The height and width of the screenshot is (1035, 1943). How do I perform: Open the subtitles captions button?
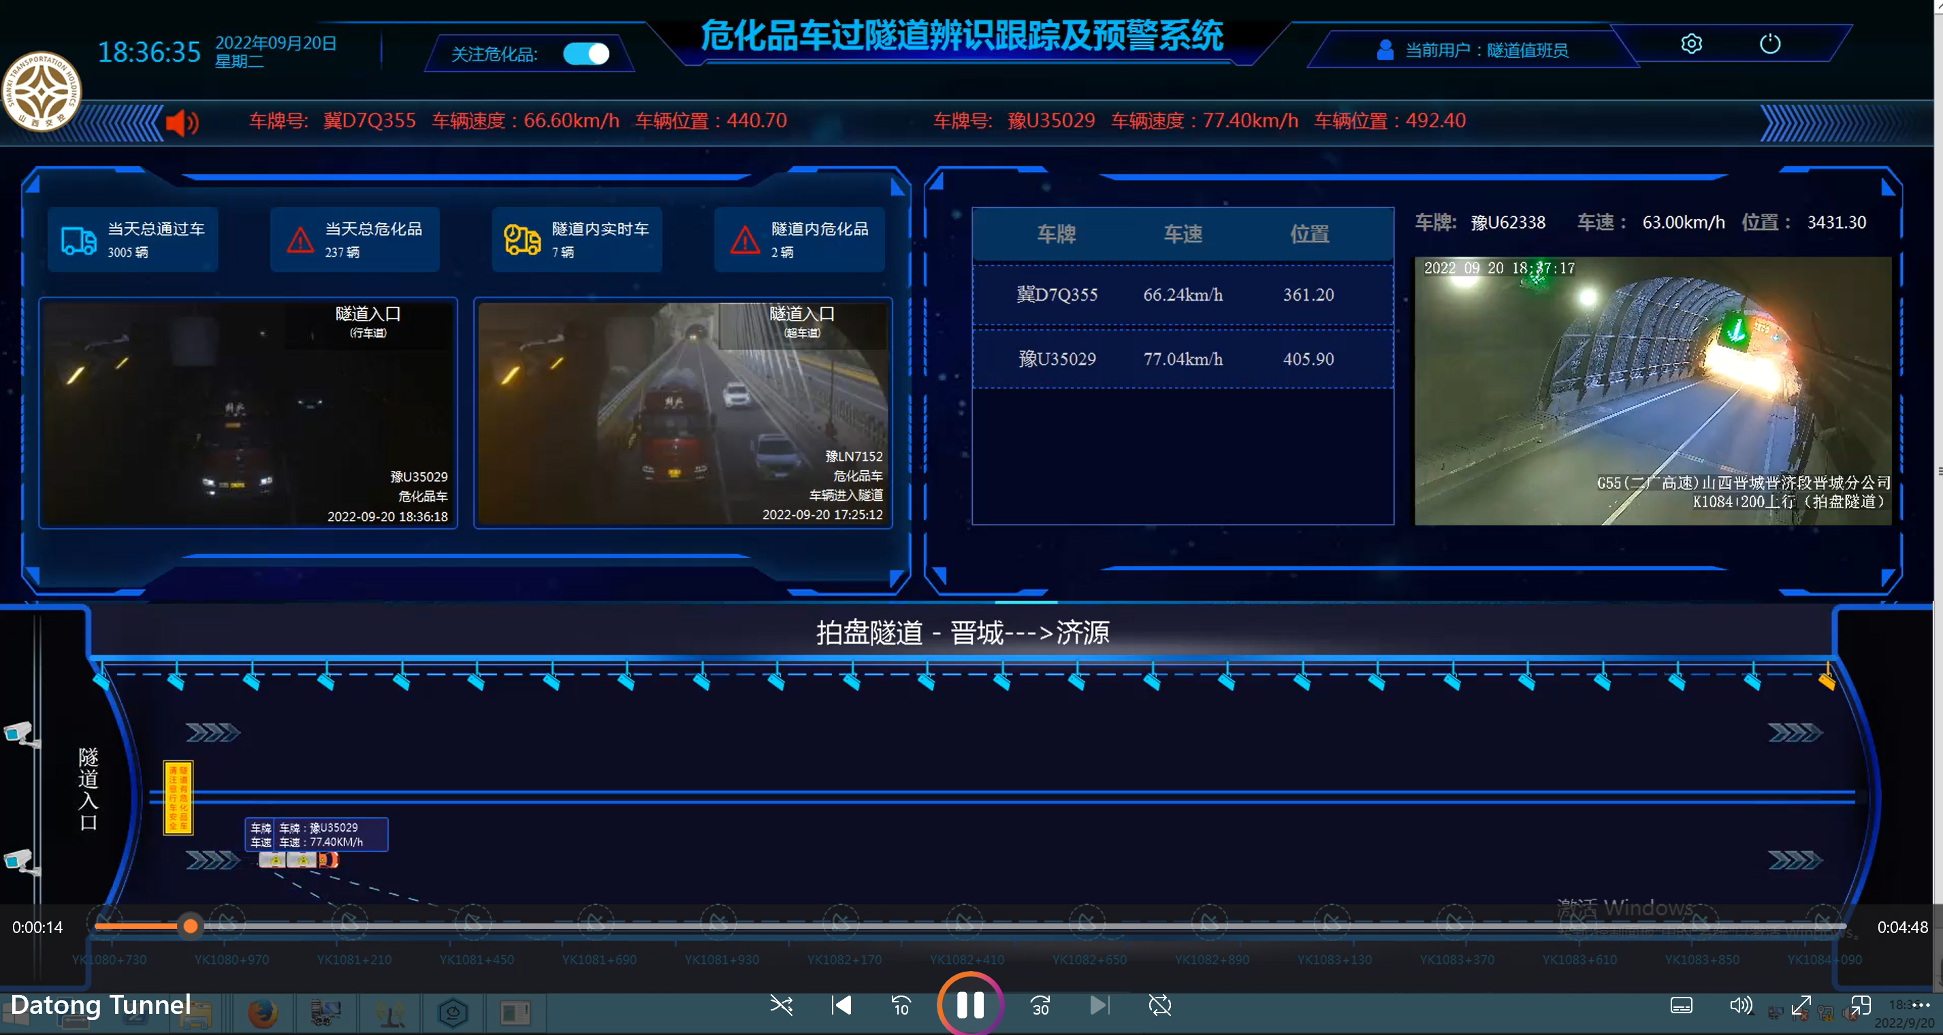point(1682,1006)
